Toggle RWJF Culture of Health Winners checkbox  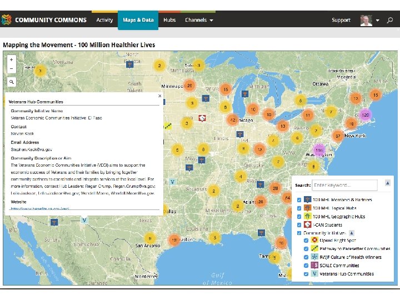point(306,257)
